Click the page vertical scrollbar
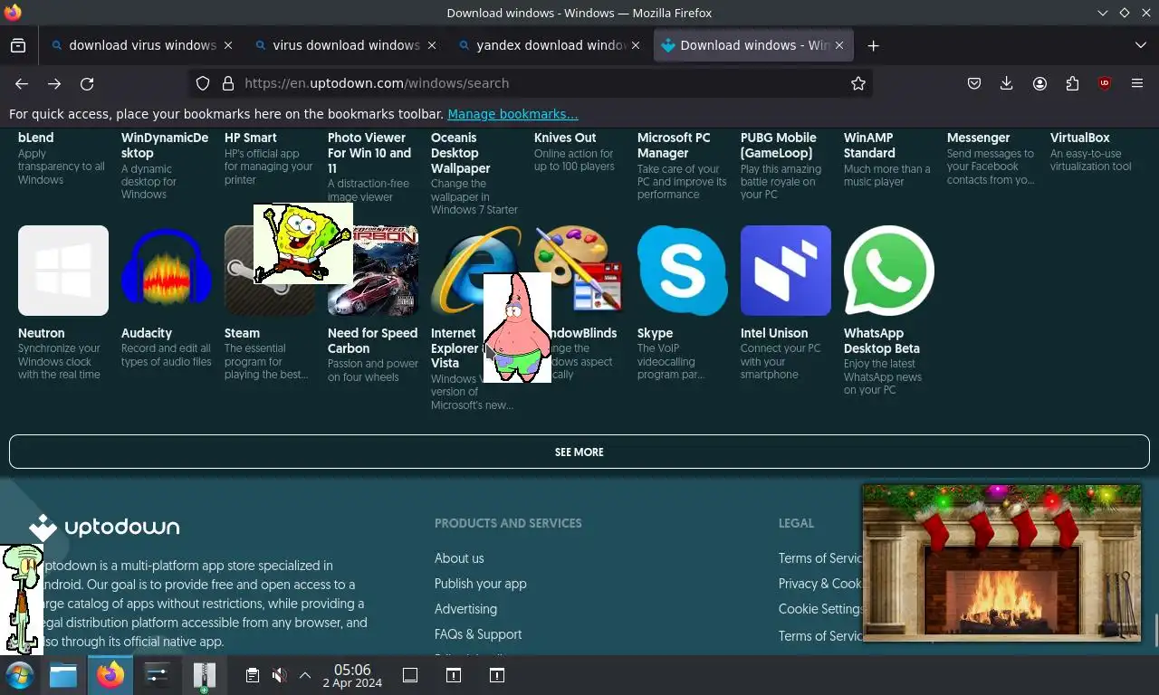 pyautogui.click(x=1155, y=630)
